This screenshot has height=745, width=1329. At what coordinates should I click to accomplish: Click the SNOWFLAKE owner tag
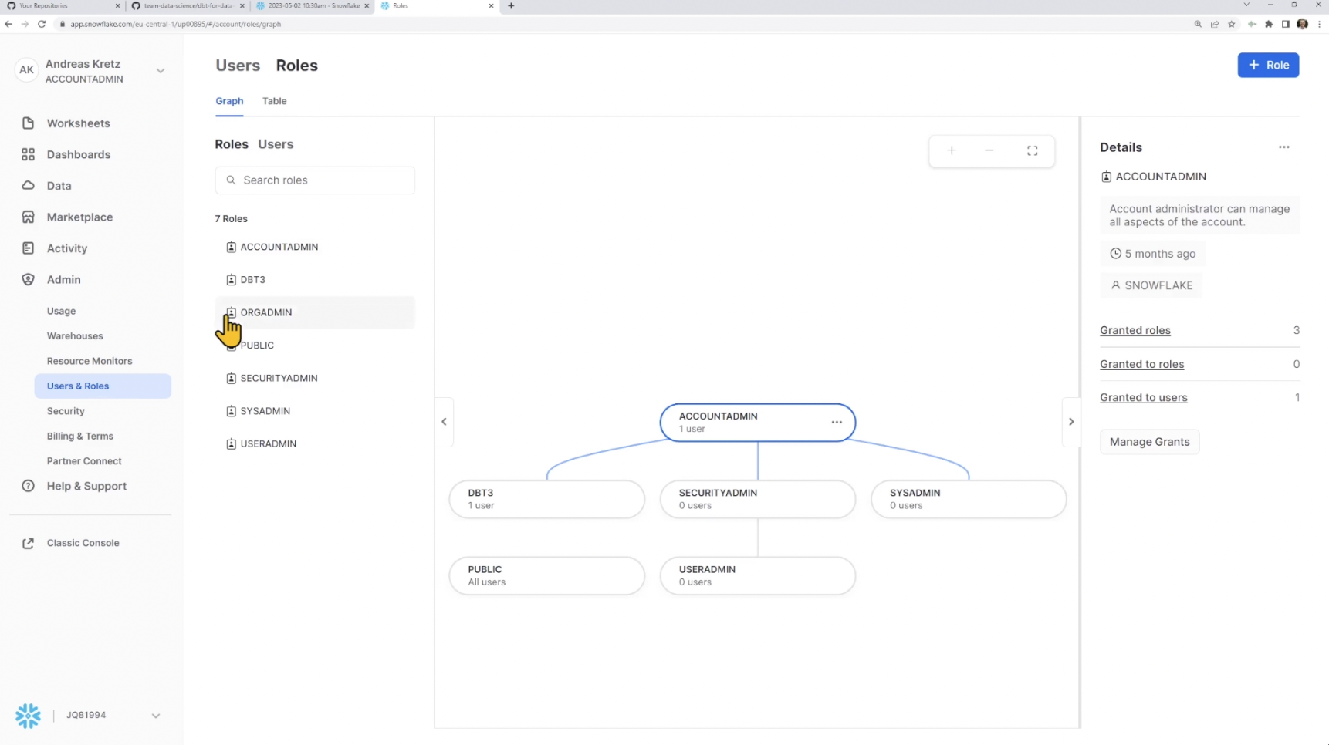click(1151, 285)
